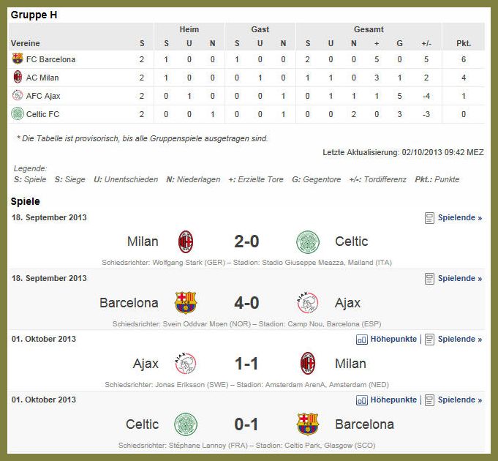Click Celtic crest in the 2-0 match
The image size is (498, 461).
point(308,241)
